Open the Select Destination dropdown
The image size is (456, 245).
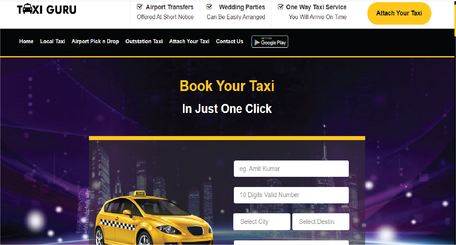tap(321, 222)
